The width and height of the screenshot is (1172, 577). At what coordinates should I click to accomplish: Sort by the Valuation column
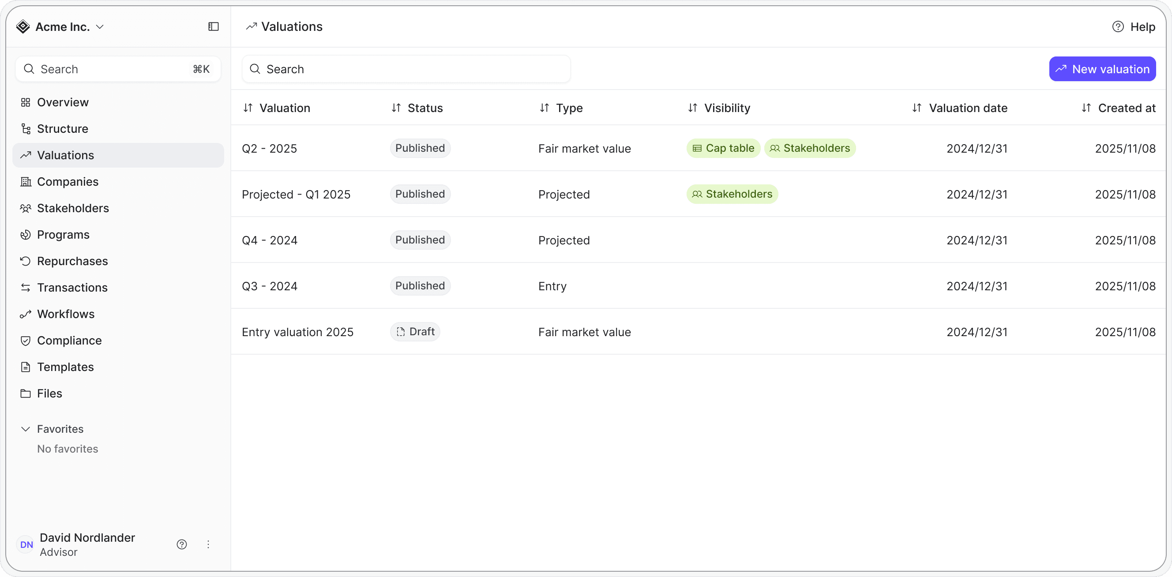tap(248, 108)
